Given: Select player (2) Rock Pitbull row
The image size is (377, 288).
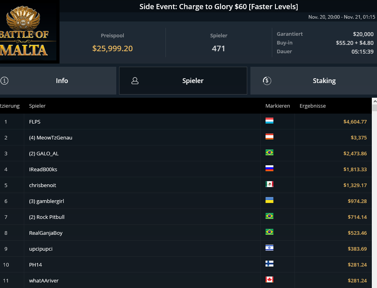Looking at the screenshot, I should [x=186, y=217].
